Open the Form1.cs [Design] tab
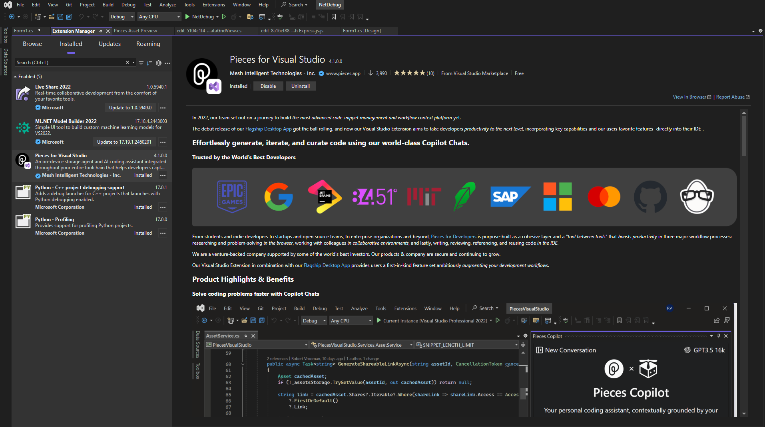This screenshot has width=765, height=427. [362, 31]
